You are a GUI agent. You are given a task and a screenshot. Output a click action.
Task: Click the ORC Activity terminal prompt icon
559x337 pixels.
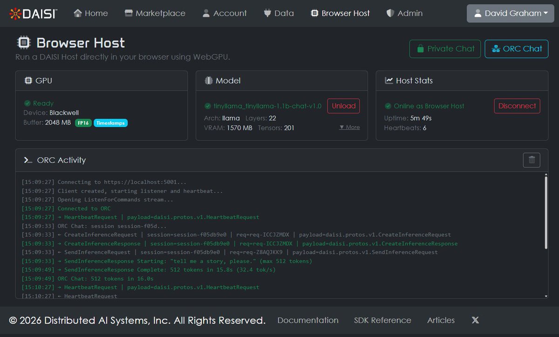click(x=28, y=160)
